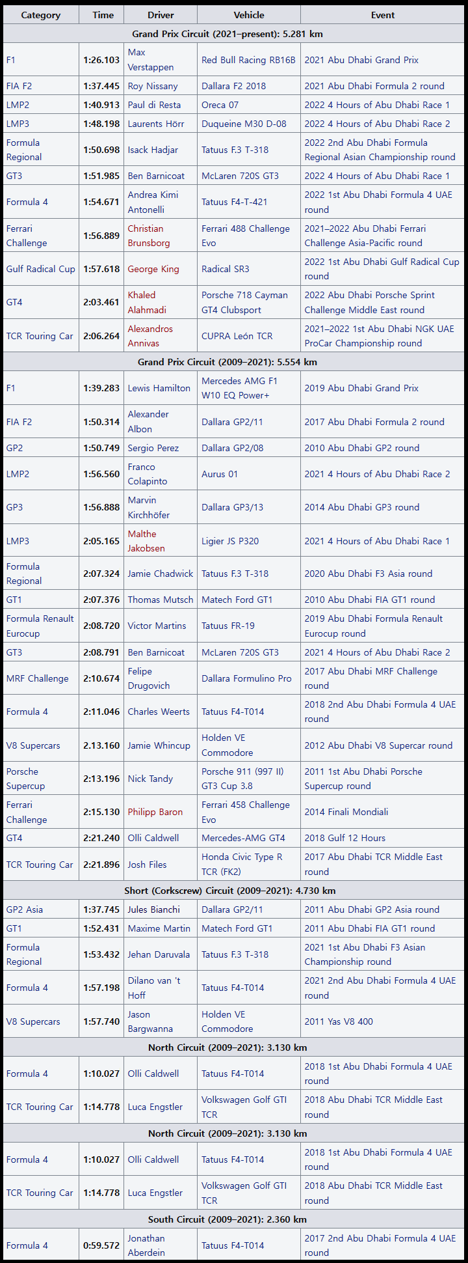Open the Thomas Mutsch driver link
The width and height of the screenshot is (468, 1263).
[x=161, y=600]
